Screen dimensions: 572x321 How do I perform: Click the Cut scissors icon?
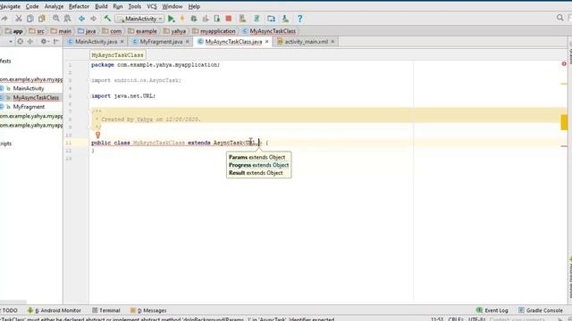click(19, 19)
